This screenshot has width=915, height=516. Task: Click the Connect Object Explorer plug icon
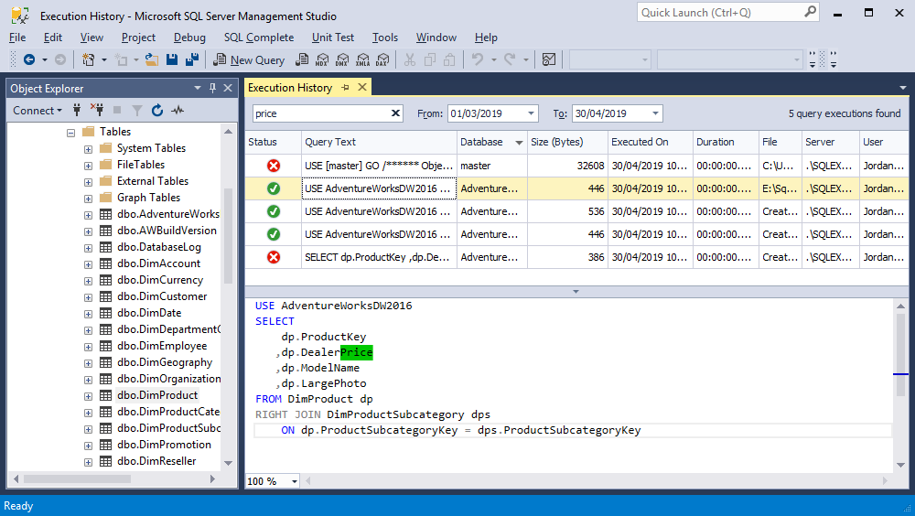[x=77, y=110]
